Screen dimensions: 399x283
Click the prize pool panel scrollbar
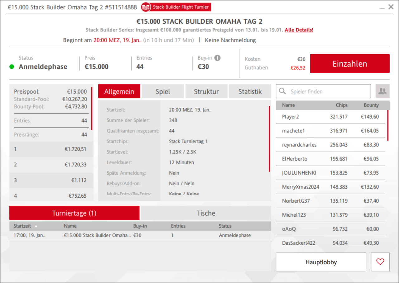coord(92,108)
